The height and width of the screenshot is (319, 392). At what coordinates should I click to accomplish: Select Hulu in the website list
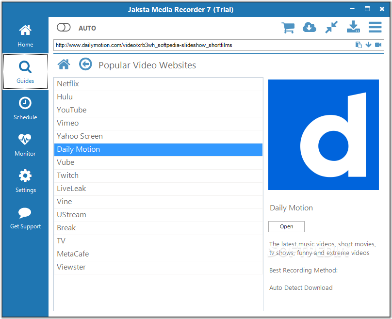[158, 97]
